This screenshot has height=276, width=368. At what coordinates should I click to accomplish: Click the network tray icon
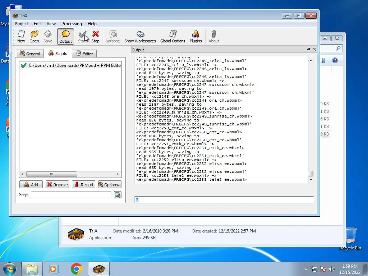(314, 269)
